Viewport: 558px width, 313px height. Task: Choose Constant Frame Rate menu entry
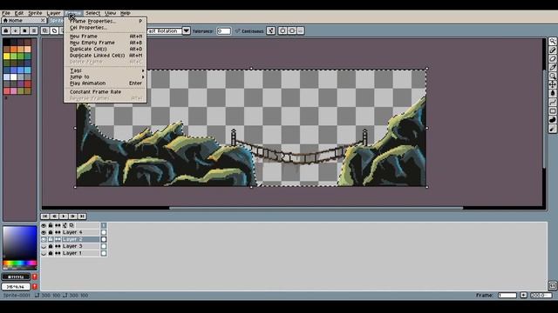tap(105, 92)
